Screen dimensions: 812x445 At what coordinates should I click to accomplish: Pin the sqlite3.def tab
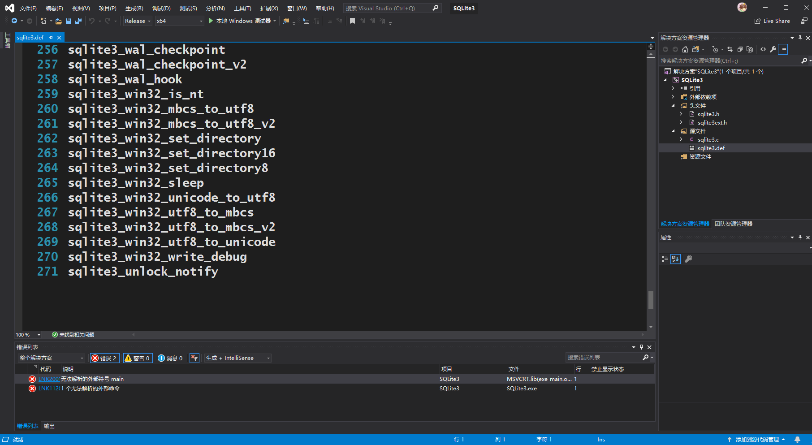point(51,38)
